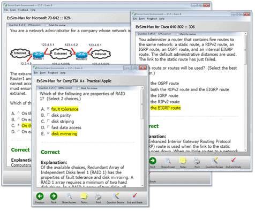Close the Cisco exam window
The height and width of the screenshot is (211, 255).
tap(247, 14)
